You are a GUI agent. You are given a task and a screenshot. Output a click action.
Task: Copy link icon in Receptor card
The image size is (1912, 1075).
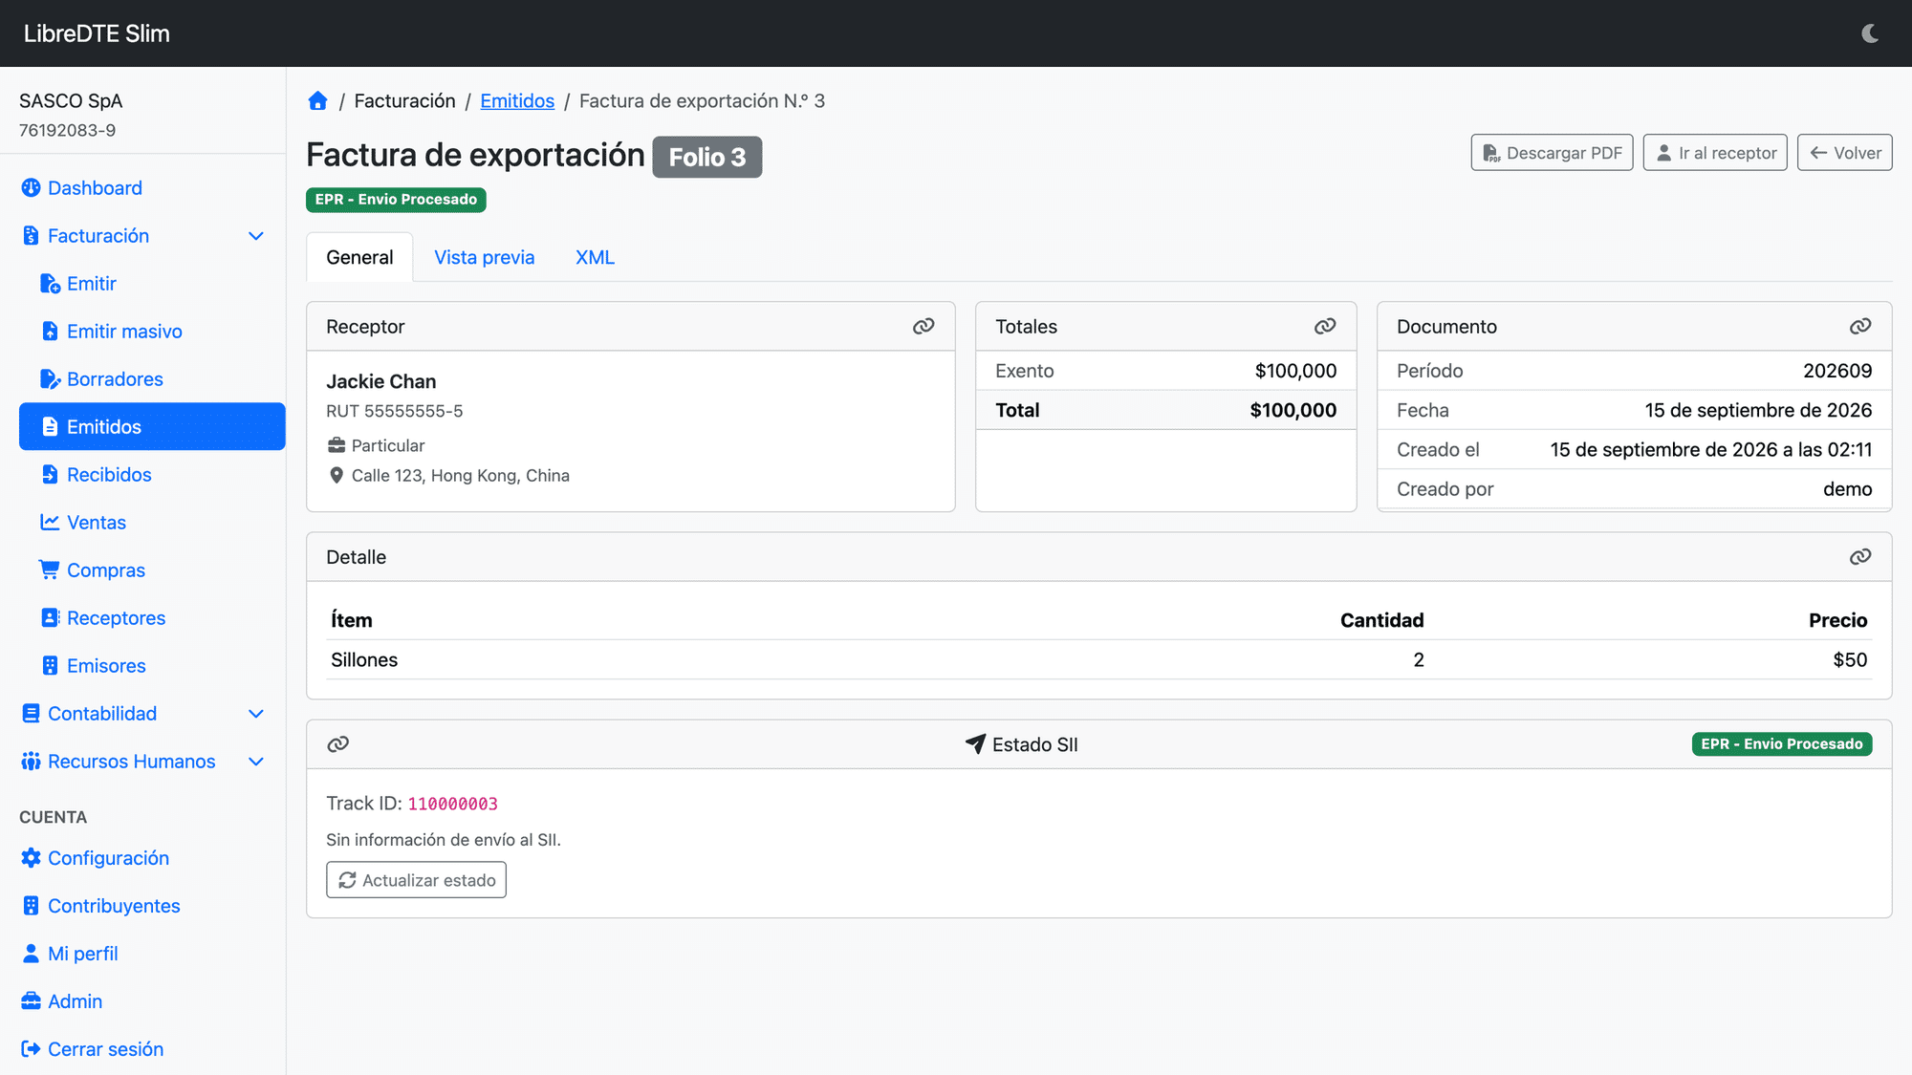923,327
